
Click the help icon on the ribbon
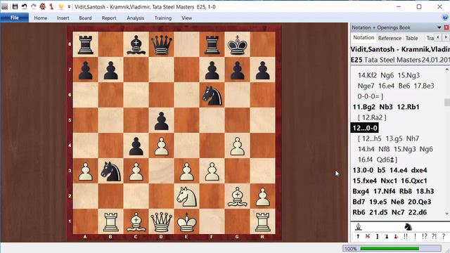click(445, 18)
